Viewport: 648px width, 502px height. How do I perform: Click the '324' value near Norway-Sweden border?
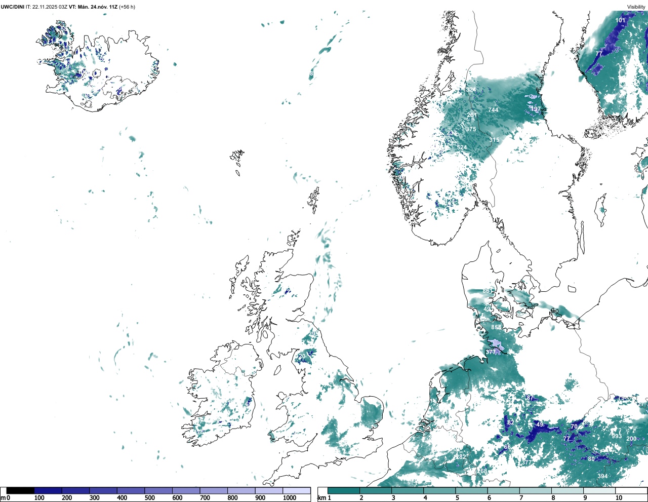pyautogui.click(x=471, y=90)
